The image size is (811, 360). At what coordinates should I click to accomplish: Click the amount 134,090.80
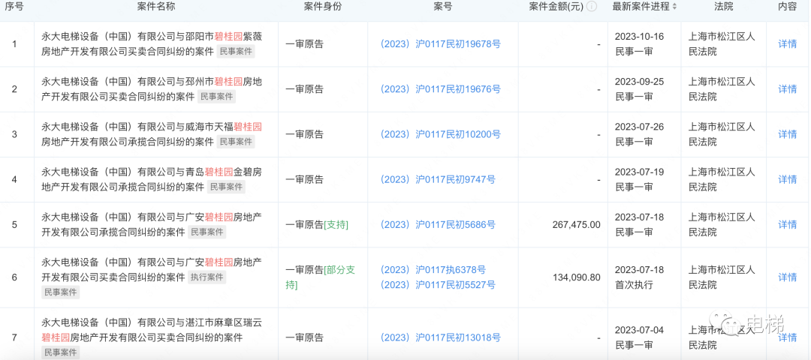(x=576, y=277)
